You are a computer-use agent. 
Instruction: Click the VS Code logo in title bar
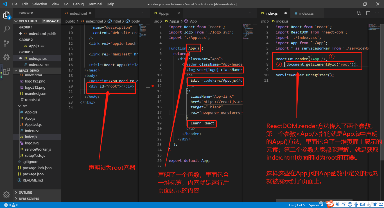tap(5, 4)
